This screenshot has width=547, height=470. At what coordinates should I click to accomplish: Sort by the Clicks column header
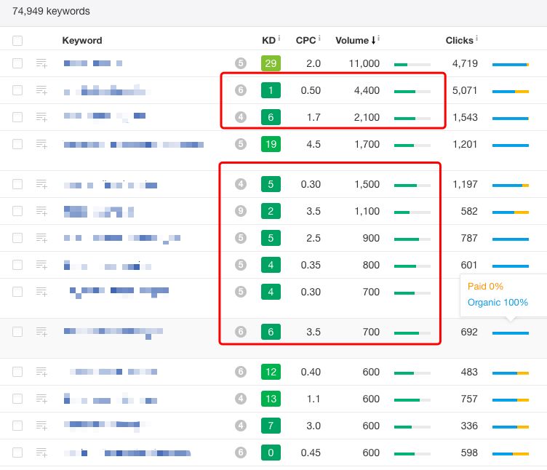(x=459, y=41)
